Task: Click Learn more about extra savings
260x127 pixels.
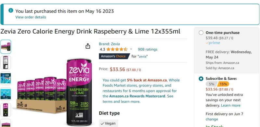Action: (231, 105)
